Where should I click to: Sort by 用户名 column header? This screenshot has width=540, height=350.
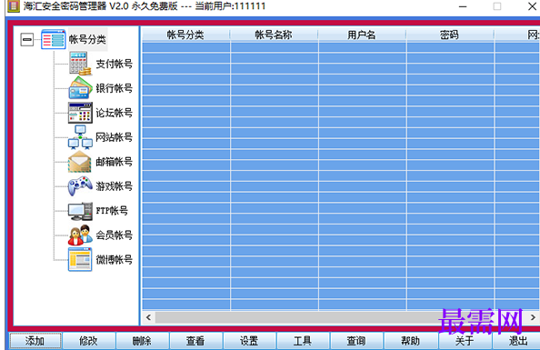[363, 35]
